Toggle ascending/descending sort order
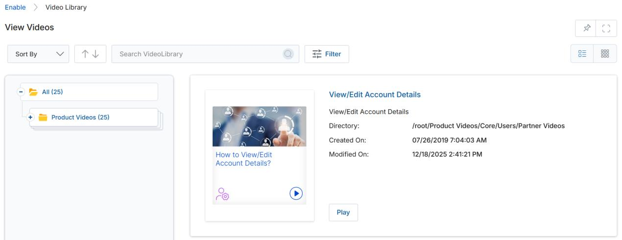Screen dimensions: 622x240 90,54
